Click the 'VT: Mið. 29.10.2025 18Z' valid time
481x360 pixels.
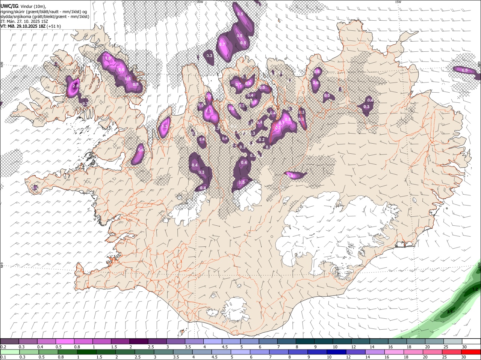[x=23, y=26]
